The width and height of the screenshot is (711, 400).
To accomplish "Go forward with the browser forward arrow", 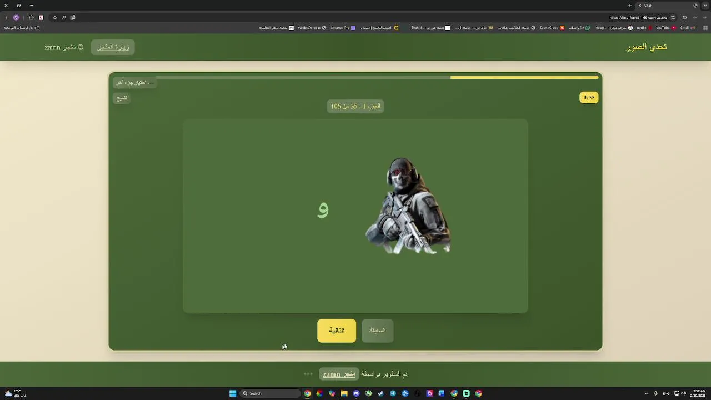I will 695,17.
